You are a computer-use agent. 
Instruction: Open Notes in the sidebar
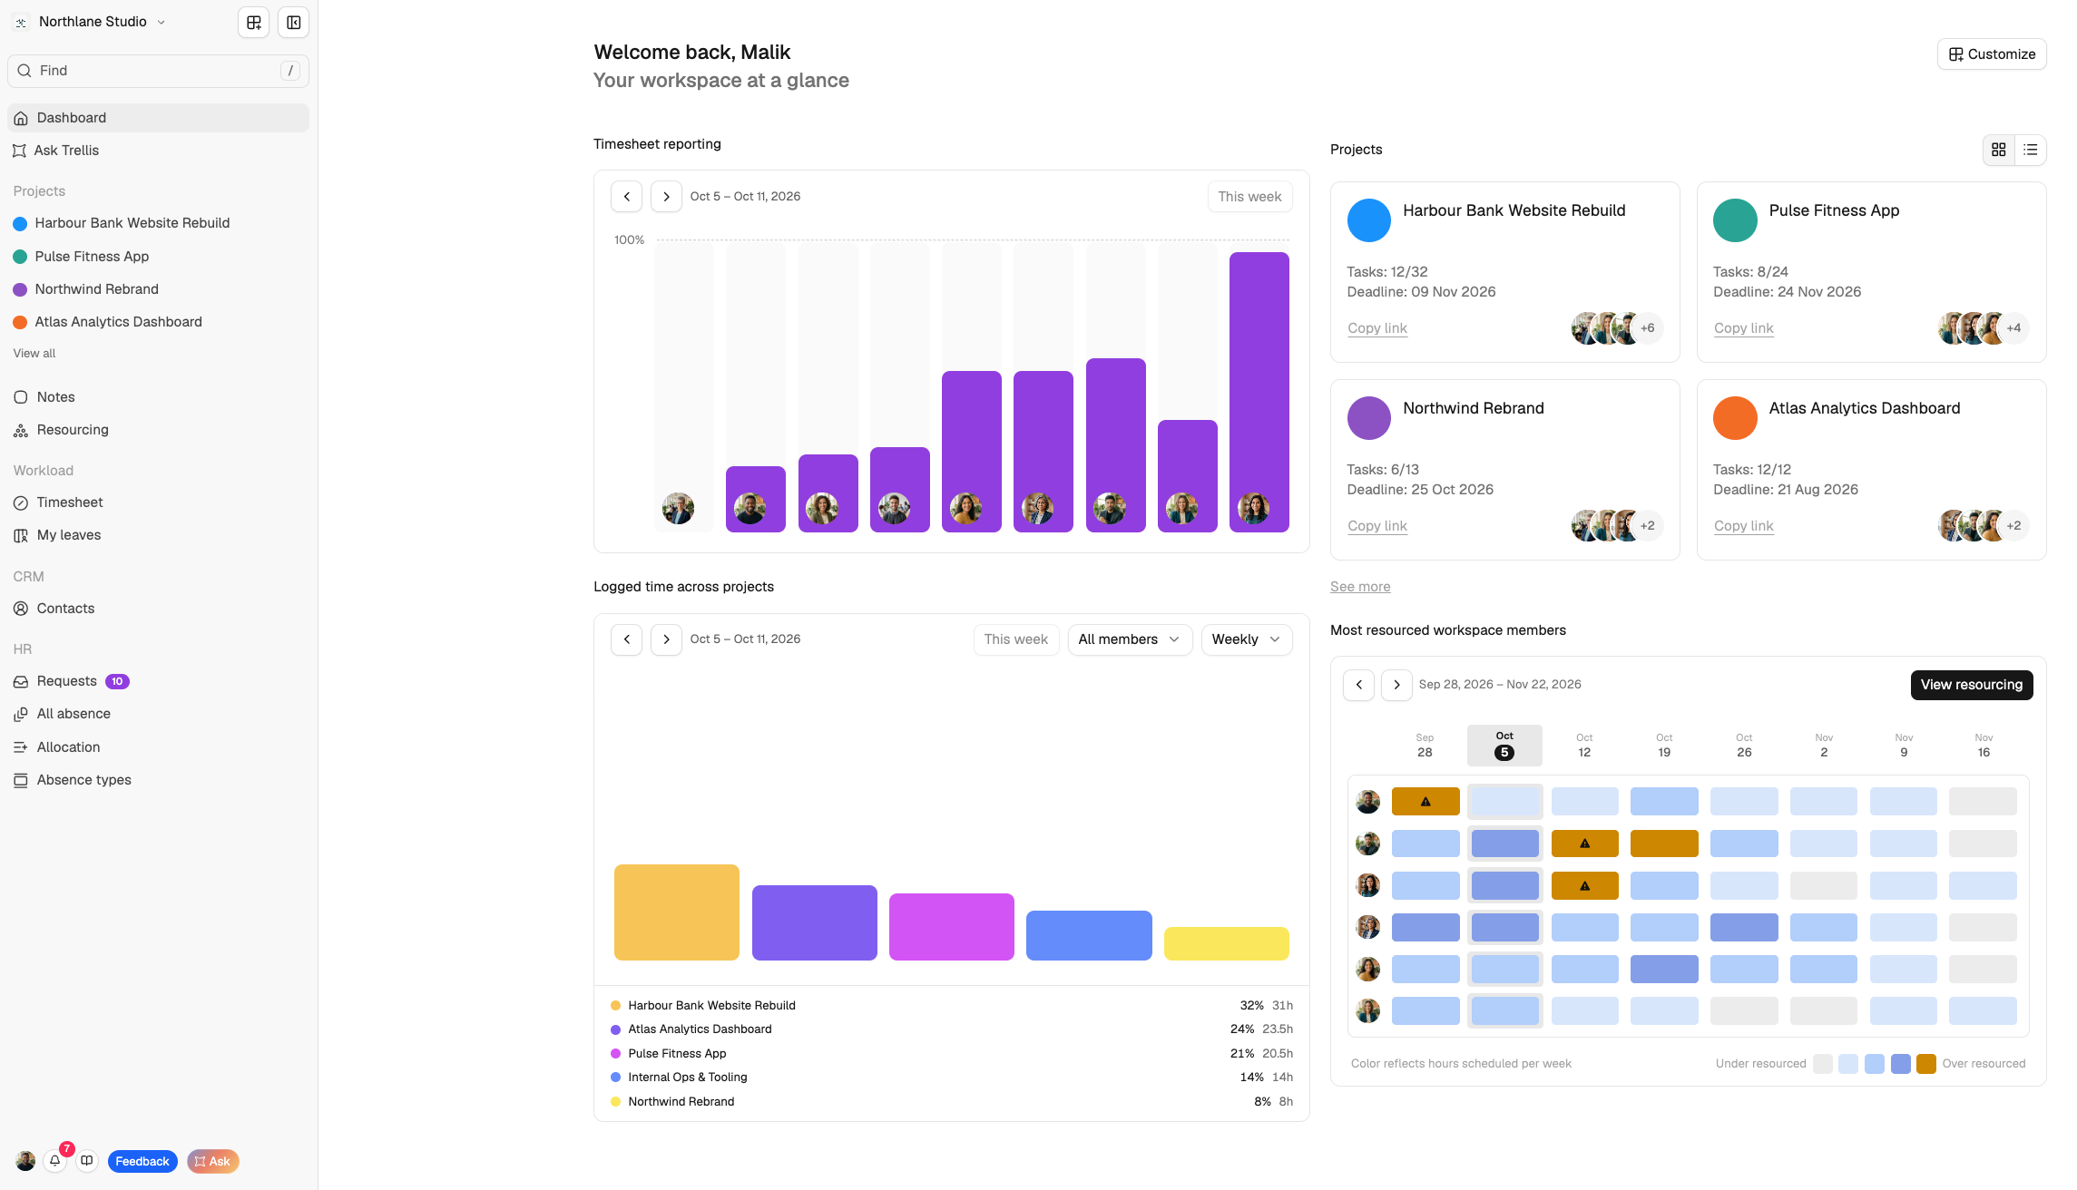tap(159, 397)
